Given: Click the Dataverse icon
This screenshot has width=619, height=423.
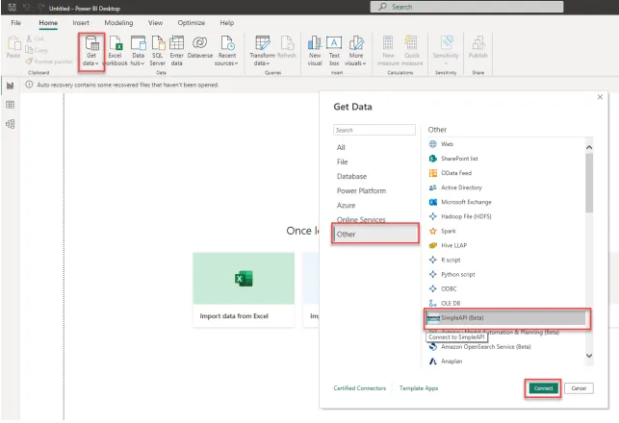Looking at the screenshot, I should point(199,47).
